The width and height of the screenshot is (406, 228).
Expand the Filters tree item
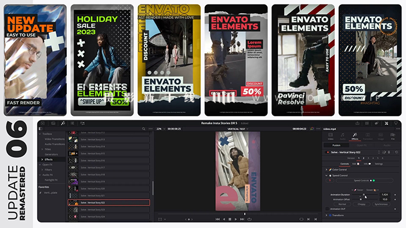point(42,170)
